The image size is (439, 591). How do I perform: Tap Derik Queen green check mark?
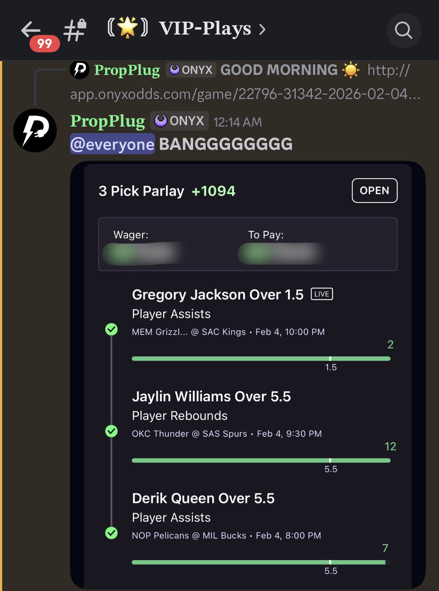click(111, 533)
